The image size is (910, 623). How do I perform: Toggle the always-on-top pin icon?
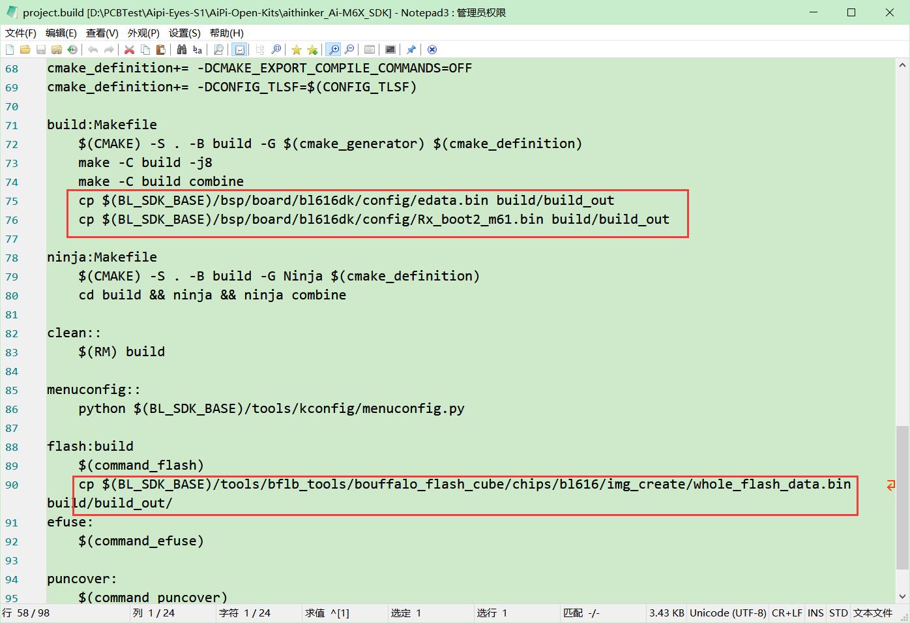411,50
